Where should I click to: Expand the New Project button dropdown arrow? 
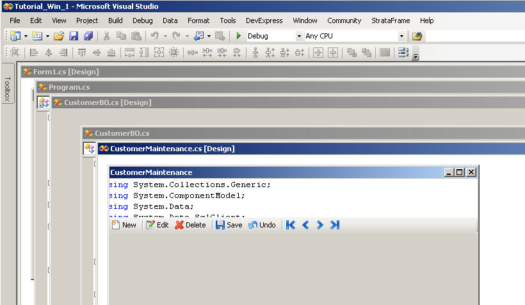tap(26, 37)
